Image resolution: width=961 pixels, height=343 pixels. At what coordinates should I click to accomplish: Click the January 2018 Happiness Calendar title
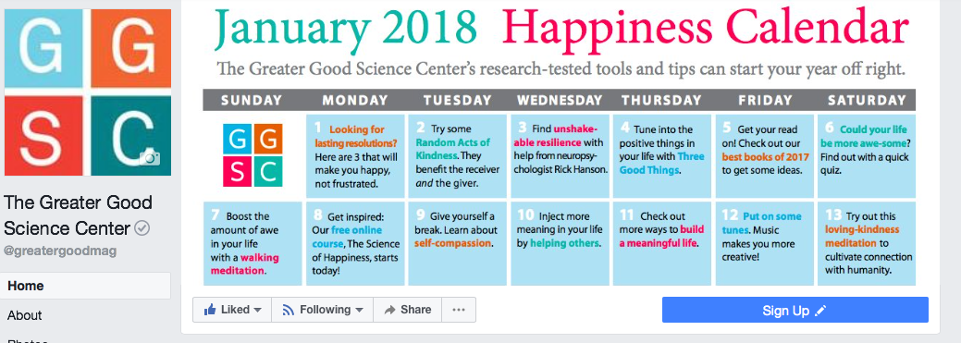[x=561, y=29]
